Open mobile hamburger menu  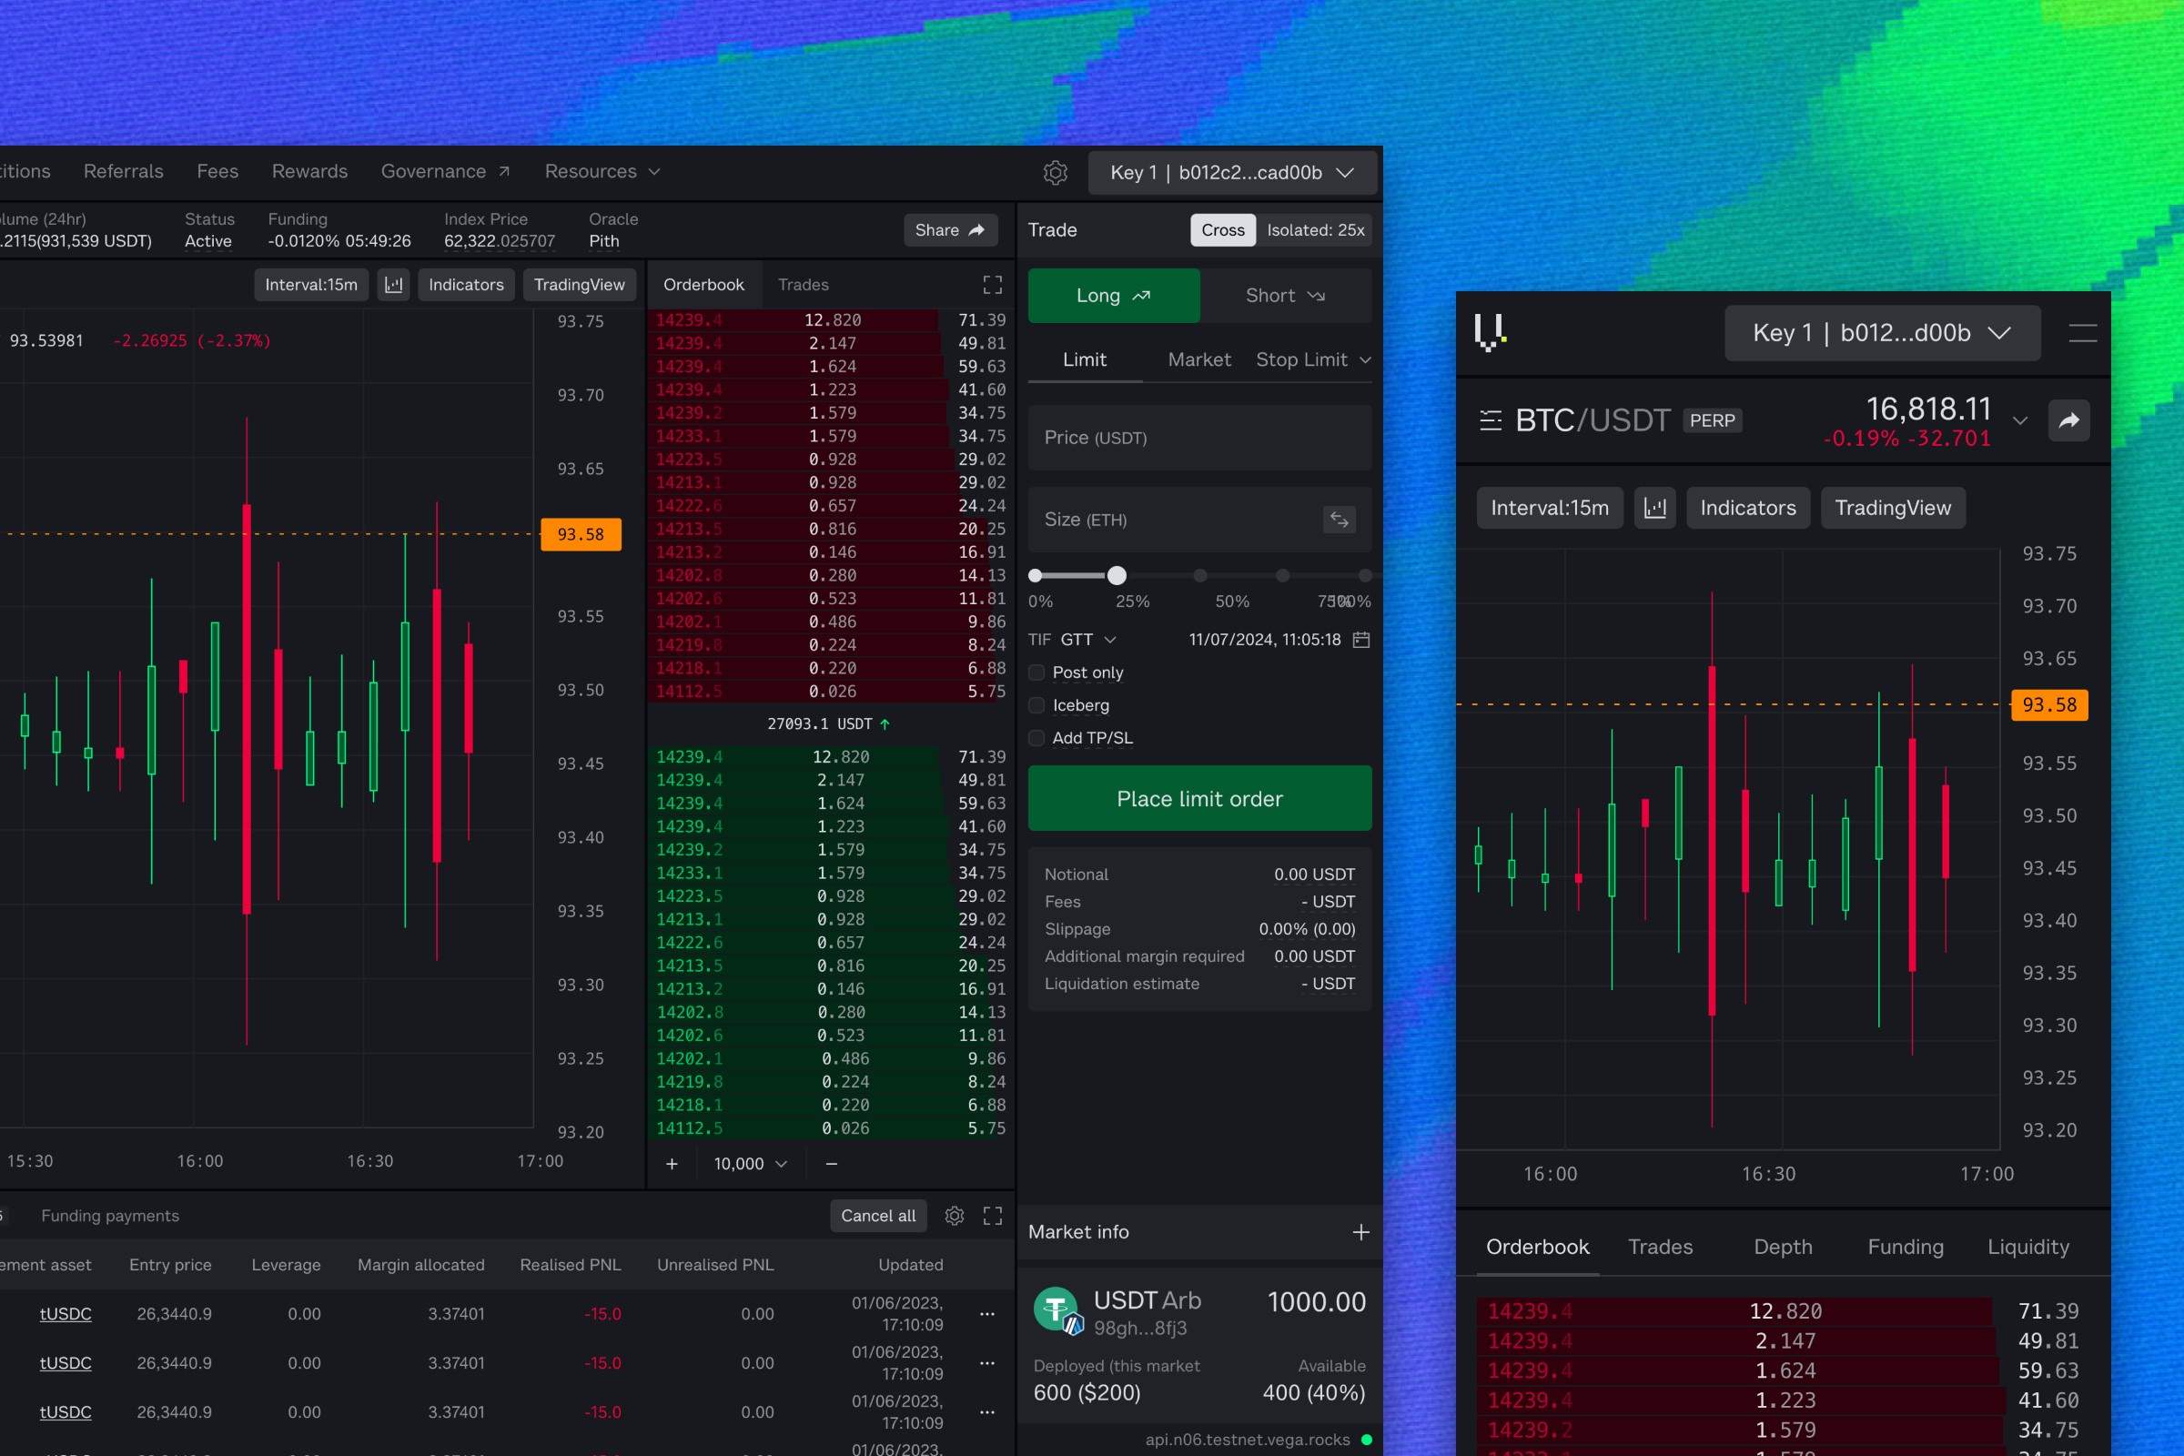point(2082,333)
